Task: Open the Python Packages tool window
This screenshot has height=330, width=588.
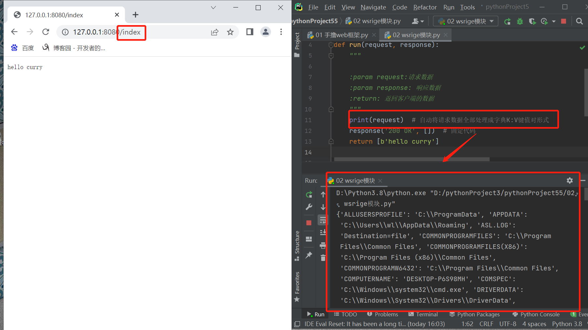Action: coord(474,314)
